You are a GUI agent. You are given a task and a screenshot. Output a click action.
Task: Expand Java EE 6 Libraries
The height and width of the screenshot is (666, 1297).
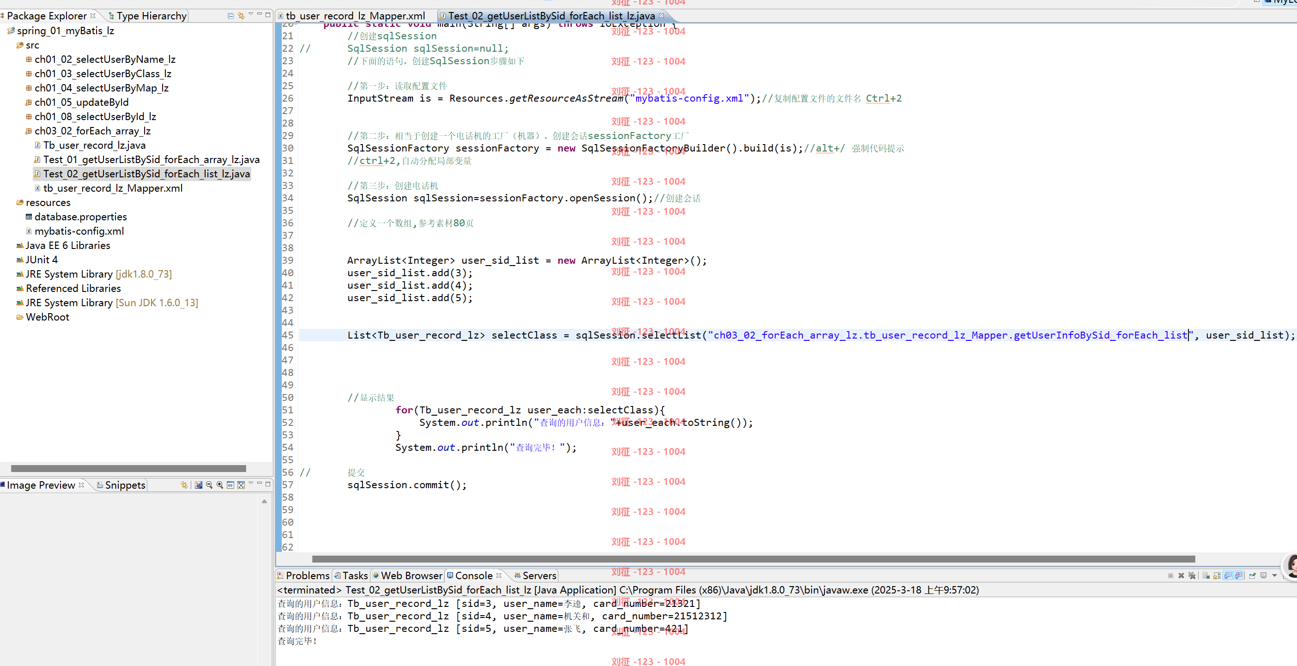click(63, 246)
